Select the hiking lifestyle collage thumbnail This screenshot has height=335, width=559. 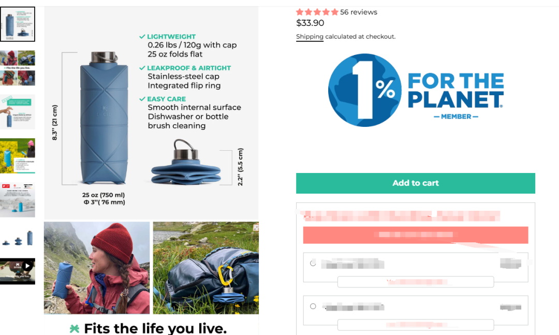point(18,68)
